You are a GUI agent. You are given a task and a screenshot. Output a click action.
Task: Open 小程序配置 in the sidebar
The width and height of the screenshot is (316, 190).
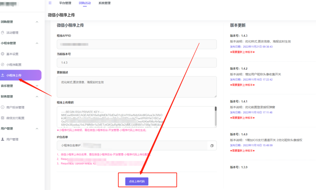click(14, 65)
